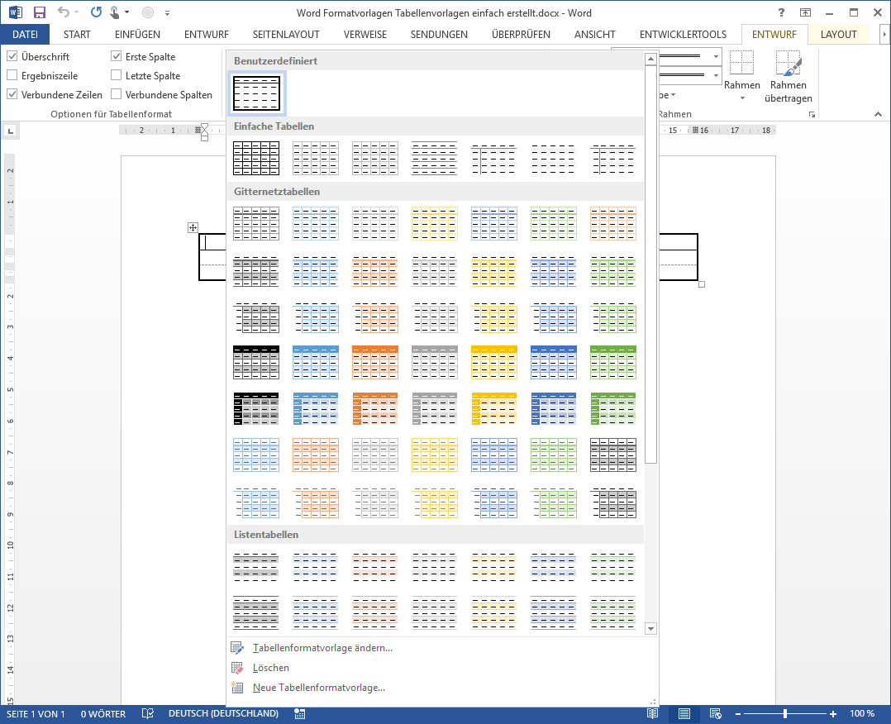
Task: Open the Word Help question mark
Action: pyautogui.click(x=781, y=12)
